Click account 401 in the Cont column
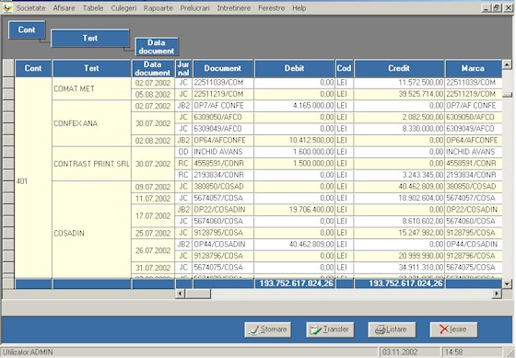This screenshot has width=516, height=358. tap(33, 178)
